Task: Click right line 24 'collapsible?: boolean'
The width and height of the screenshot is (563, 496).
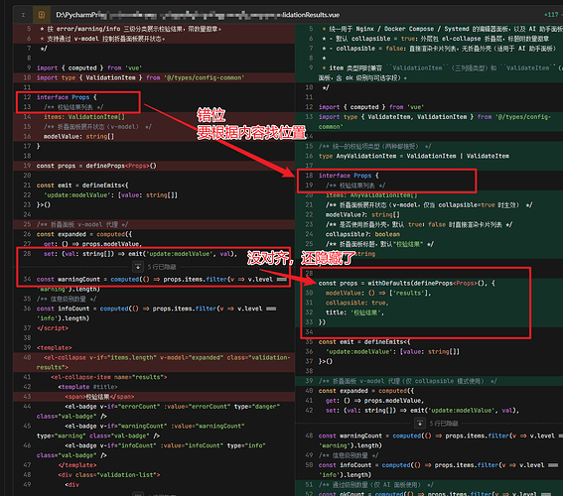Action: (362, 234)
